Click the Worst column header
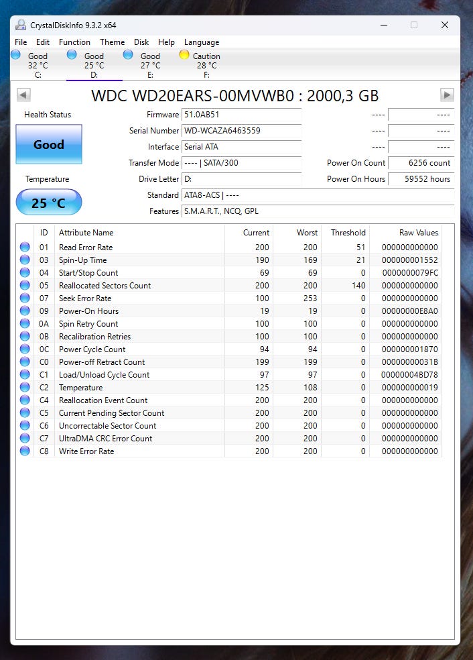This screenshot has height=660, width=473. tap(297, 232)
